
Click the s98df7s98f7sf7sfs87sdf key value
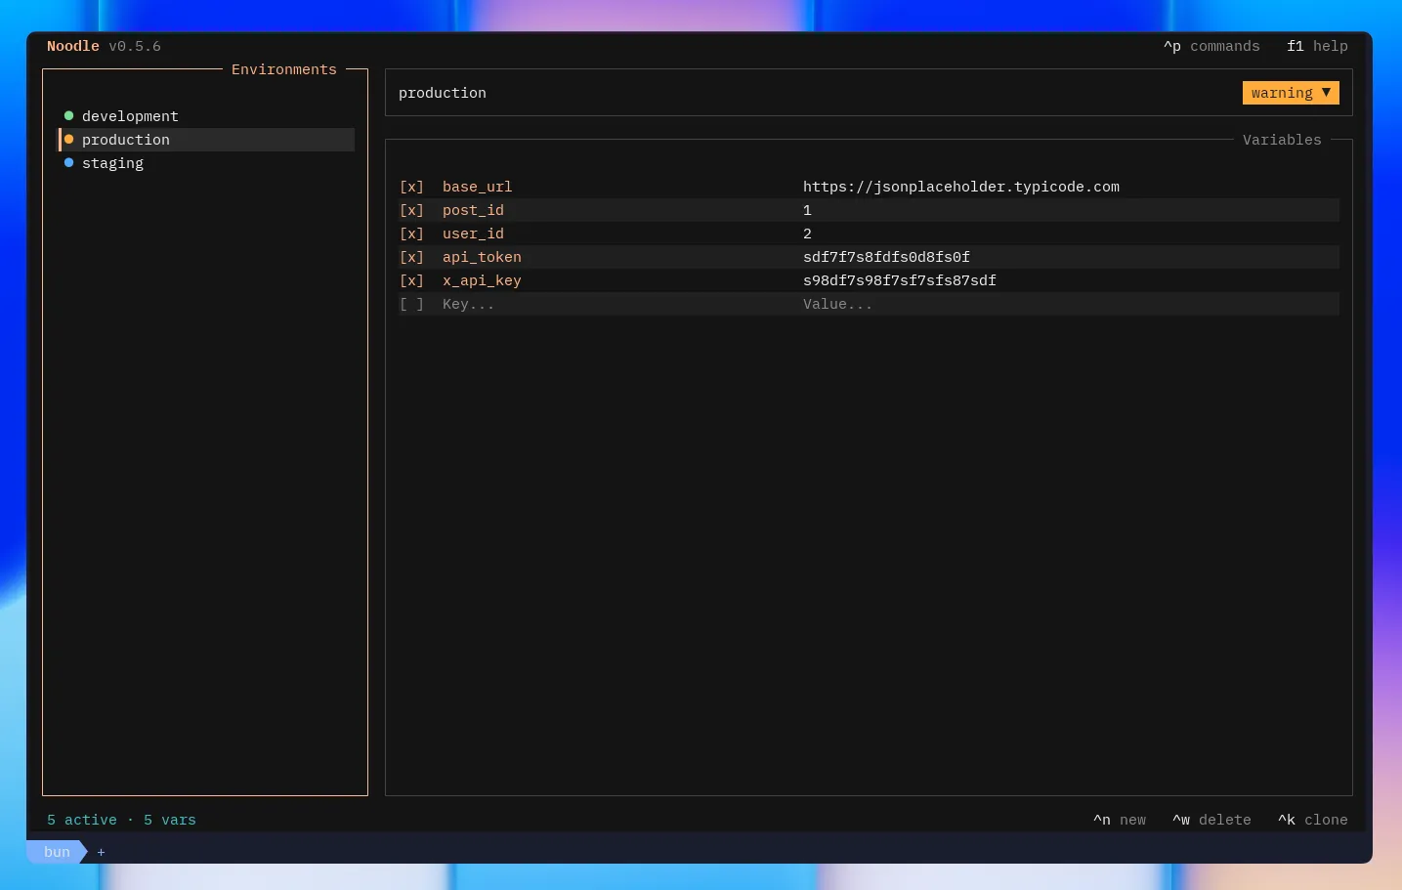click(x=900, y=280)
